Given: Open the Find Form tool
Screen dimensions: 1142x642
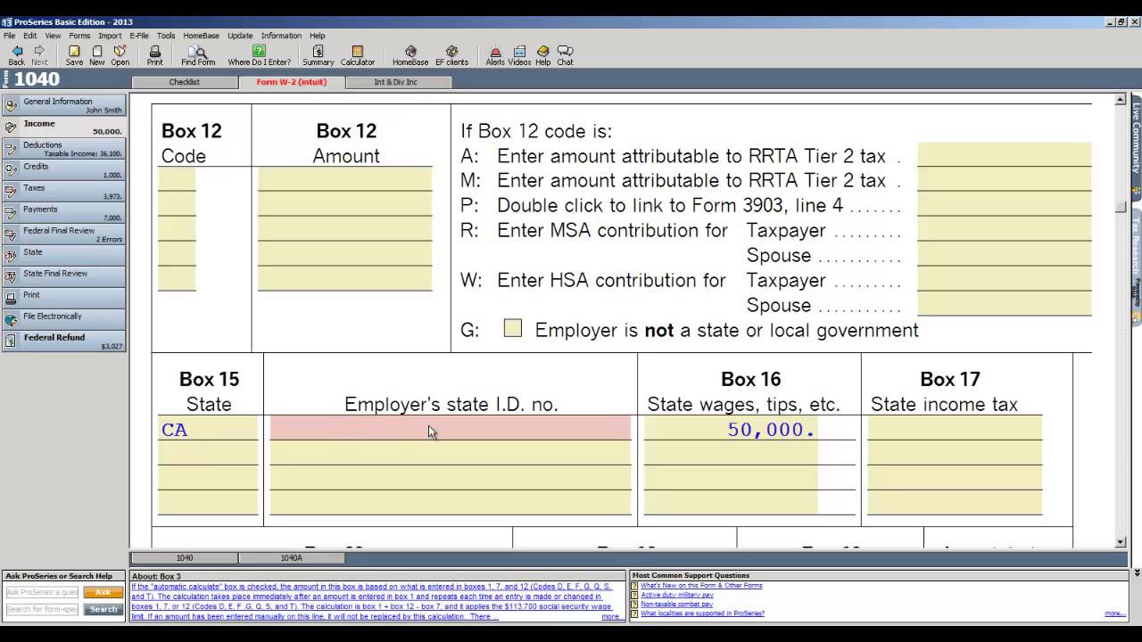Looking at the screenshot, I should 198,55.
